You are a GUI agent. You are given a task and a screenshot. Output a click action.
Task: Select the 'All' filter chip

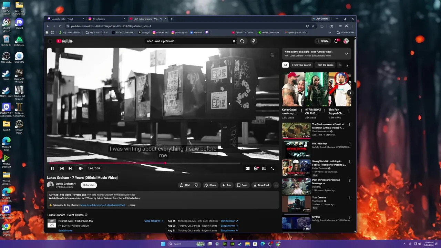pos(285,65)
